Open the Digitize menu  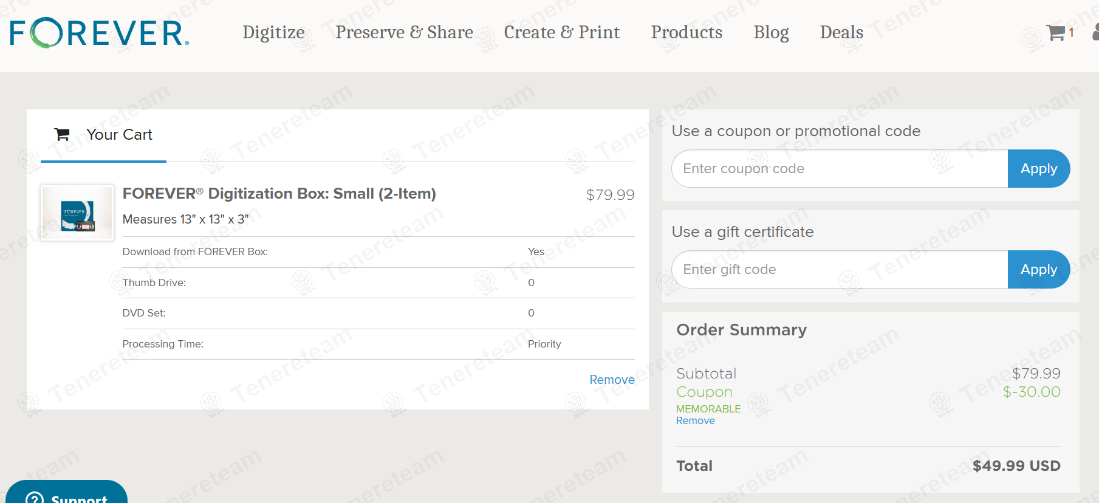tap(273, 32)
